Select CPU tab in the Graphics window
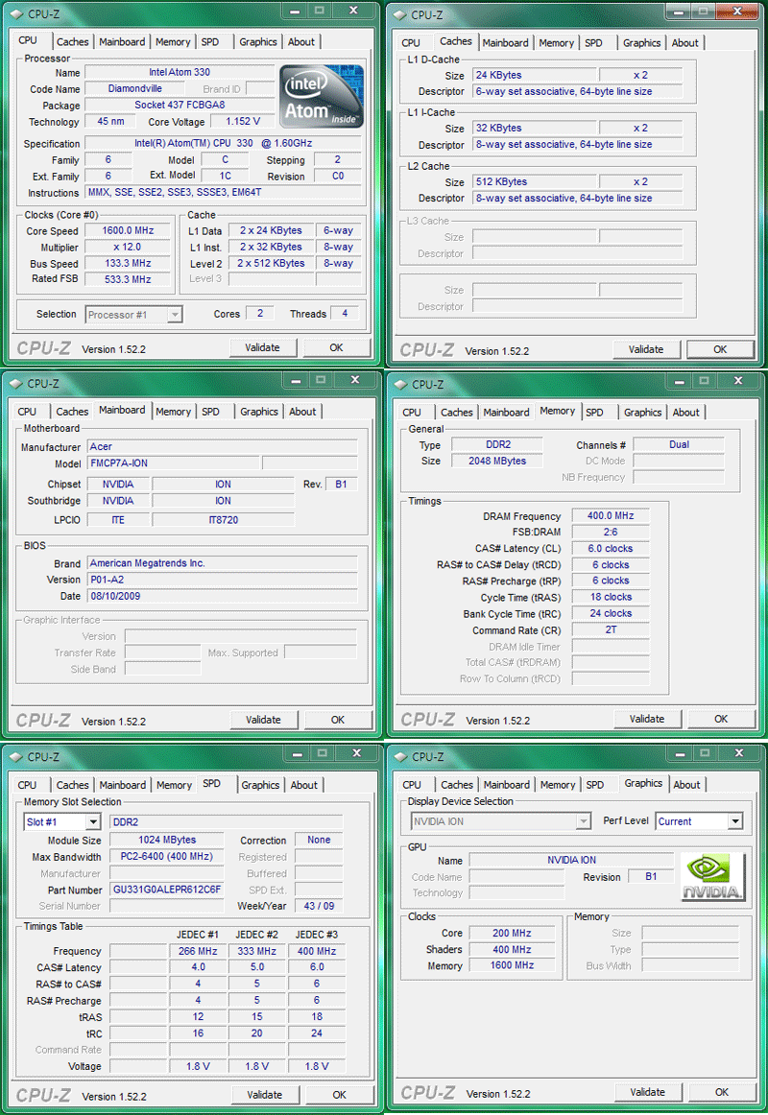The width and height of the screenshot is (768, 1115). click(x=412, y=785)
